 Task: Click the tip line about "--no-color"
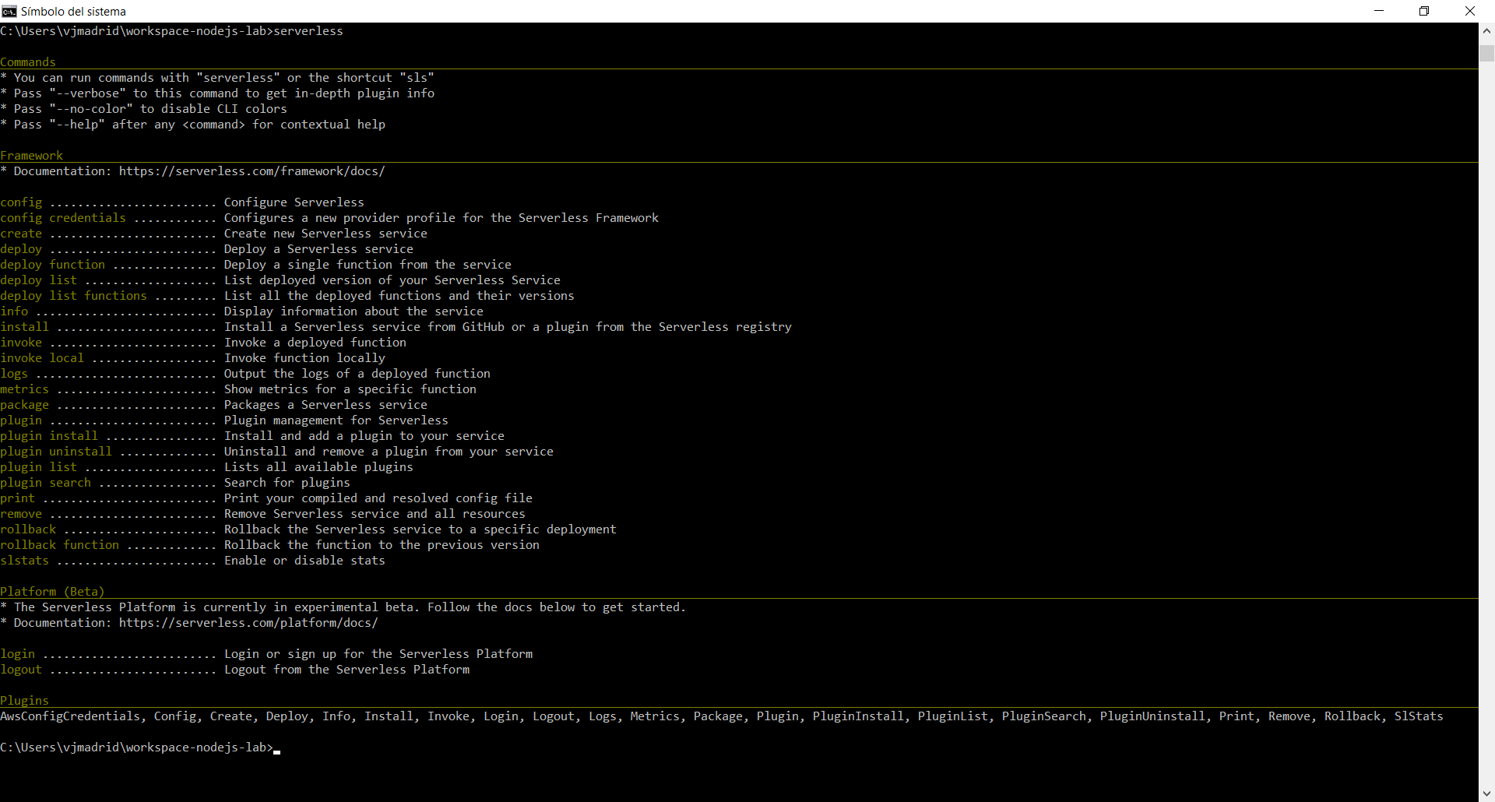coord(143,109)
